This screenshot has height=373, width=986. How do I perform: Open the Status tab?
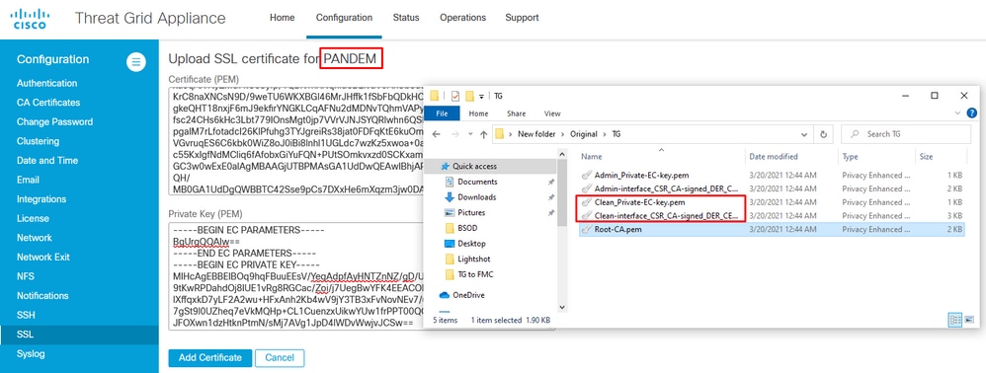pos(406,18)
